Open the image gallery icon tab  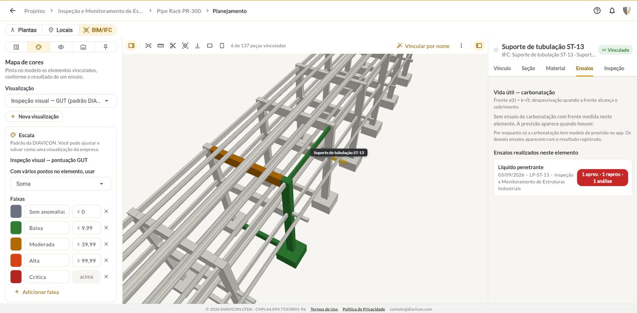83,47
